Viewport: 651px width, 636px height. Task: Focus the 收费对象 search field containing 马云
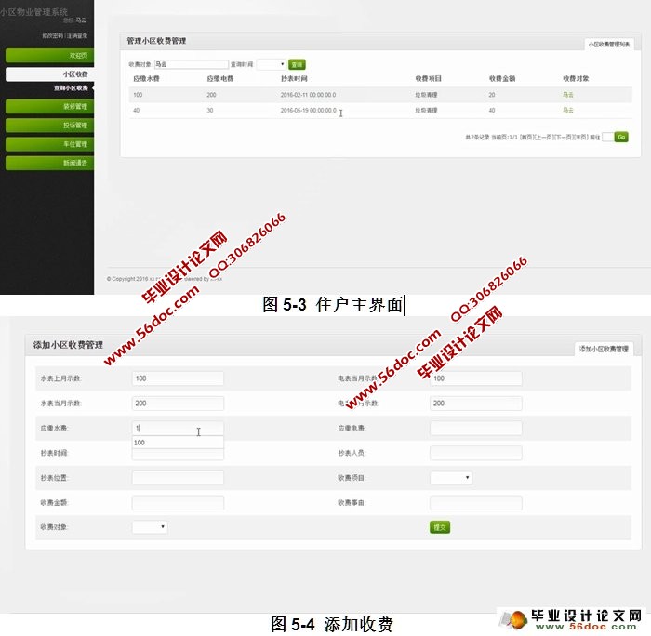click(x=192, y=64)
